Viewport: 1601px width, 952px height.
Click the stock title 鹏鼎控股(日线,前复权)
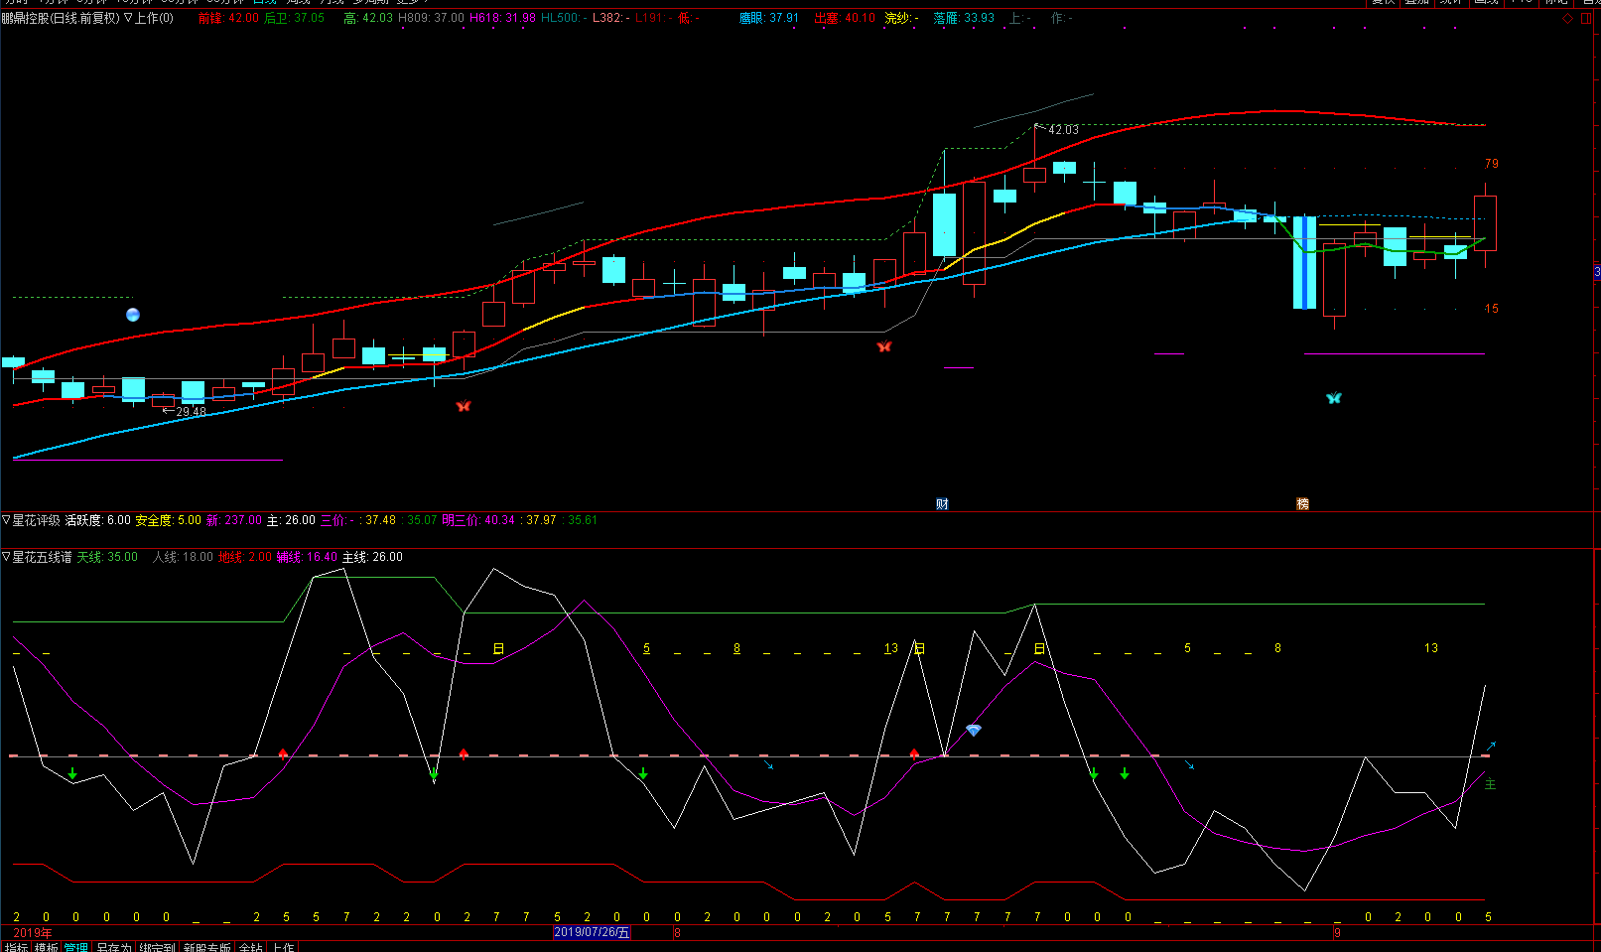click(x=61, y=18)
